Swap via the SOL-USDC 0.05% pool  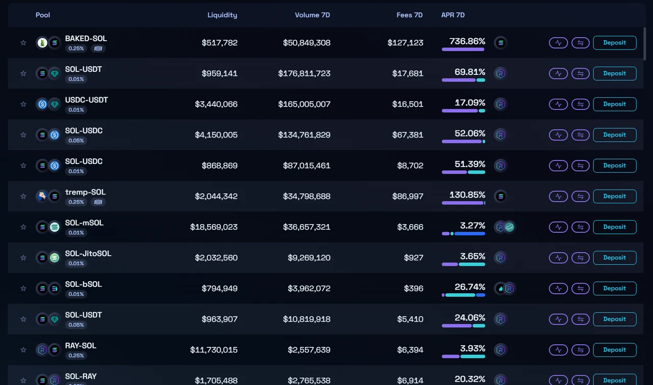coord(581,135)
